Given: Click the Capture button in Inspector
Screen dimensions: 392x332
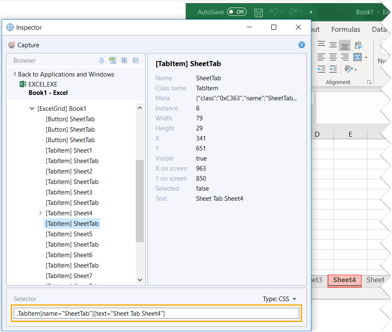Looking at the screenshot, I should pos(24,45).
